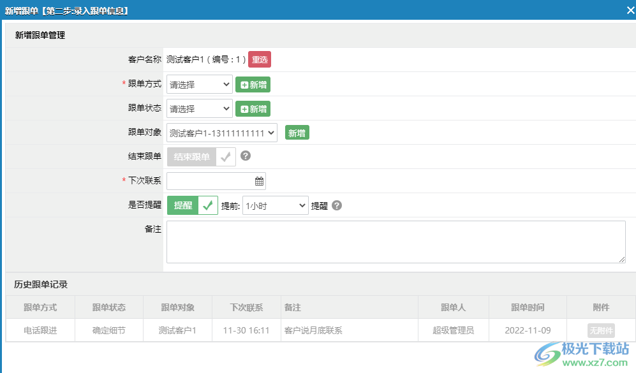Toggle the 结束跟单 switch
636x373 pixels.
(x=201, y=156)
